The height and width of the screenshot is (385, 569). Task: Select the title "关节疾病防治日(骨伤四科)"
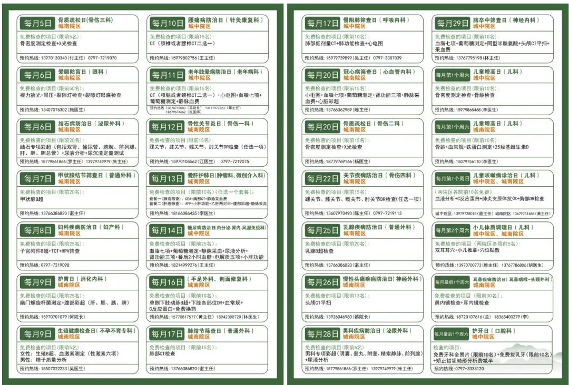(379, 175)
